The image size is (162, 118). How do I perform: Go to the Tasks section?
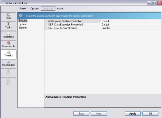point(8,26)
